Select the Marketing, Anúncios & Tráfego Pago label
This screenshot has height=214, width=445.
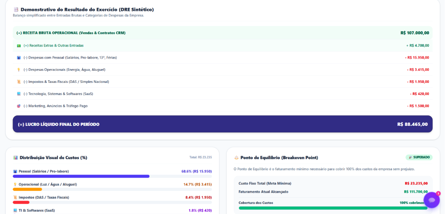56,106
